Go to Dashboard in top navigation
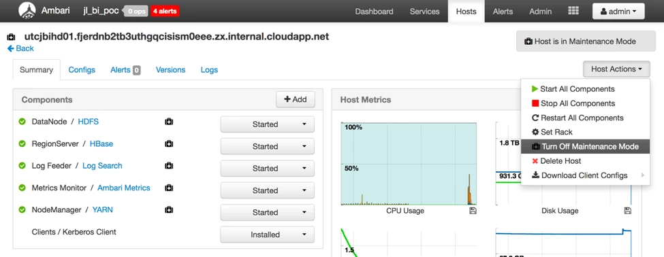Image resolution: width=664 pixels, height=257 pixels. (374, 12)
